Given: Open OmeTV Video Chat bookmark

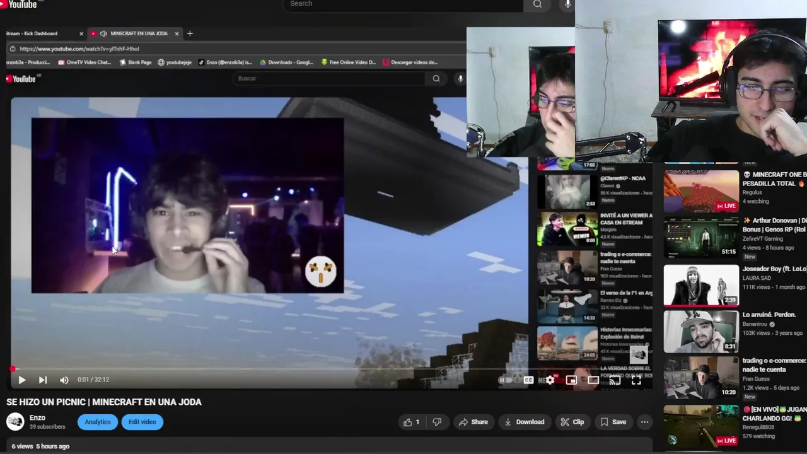Looking at the screenshot, I should [x=84, y=62].
